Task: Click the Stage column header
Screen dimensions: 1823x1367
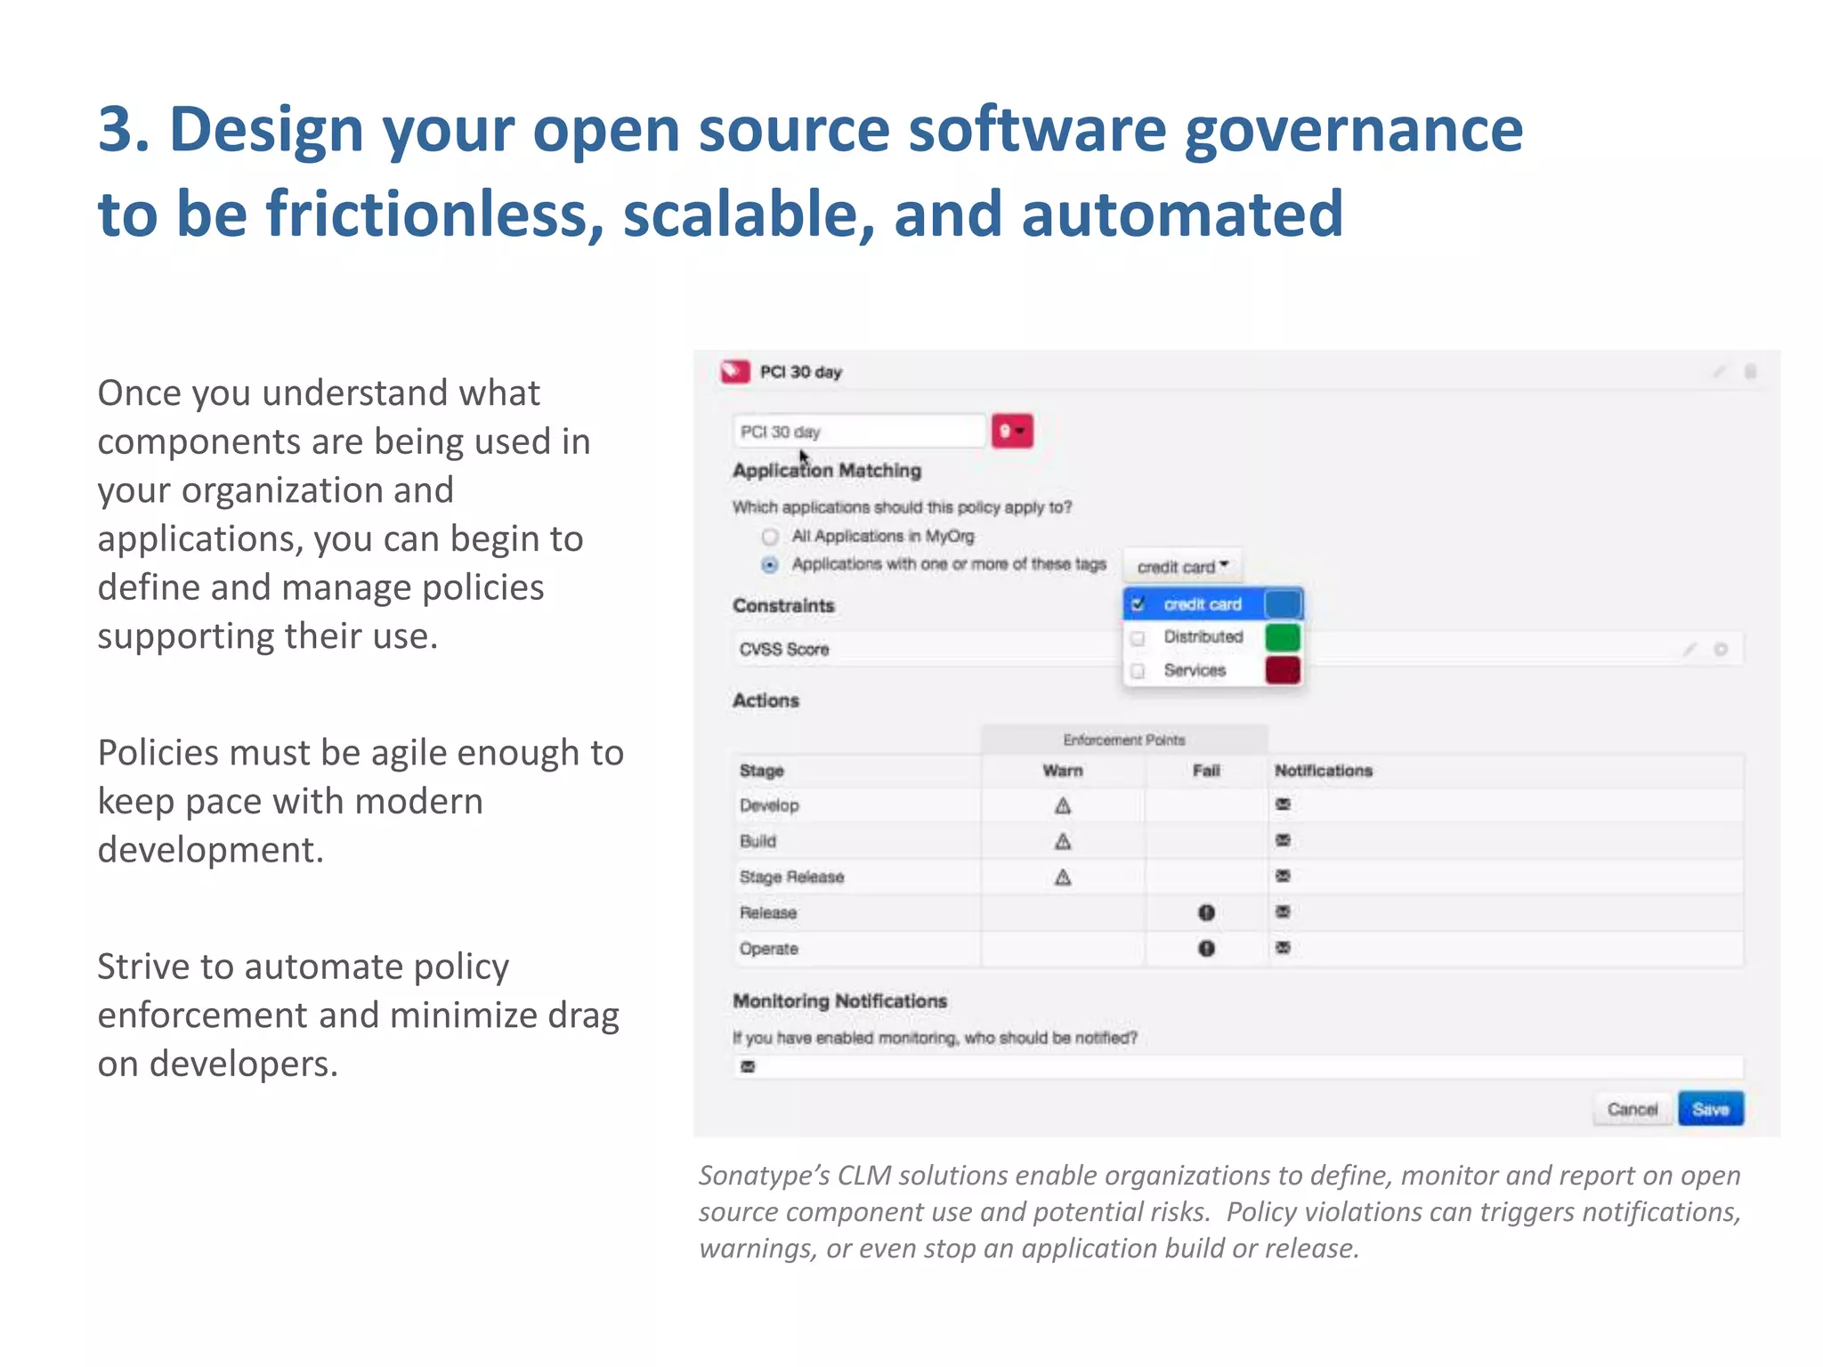Action: click(762, 771)
